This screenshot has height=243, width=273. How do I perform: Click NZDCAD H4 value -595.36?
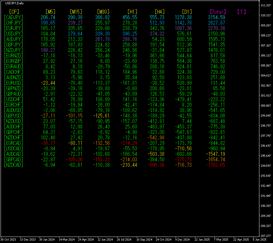(156, 165)
